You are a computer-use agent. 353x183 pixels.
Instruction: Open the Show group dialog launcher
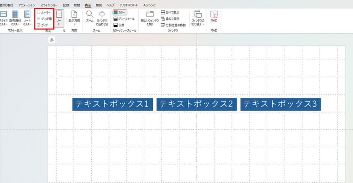[x=64, y=30]
